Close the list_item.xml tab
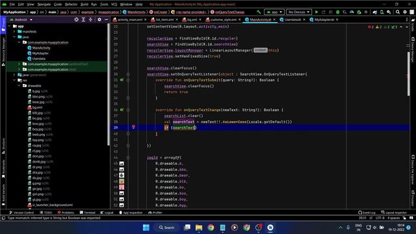Image resolution: width=416 pixels, height=234 pixels. click(x=177, y=19)
